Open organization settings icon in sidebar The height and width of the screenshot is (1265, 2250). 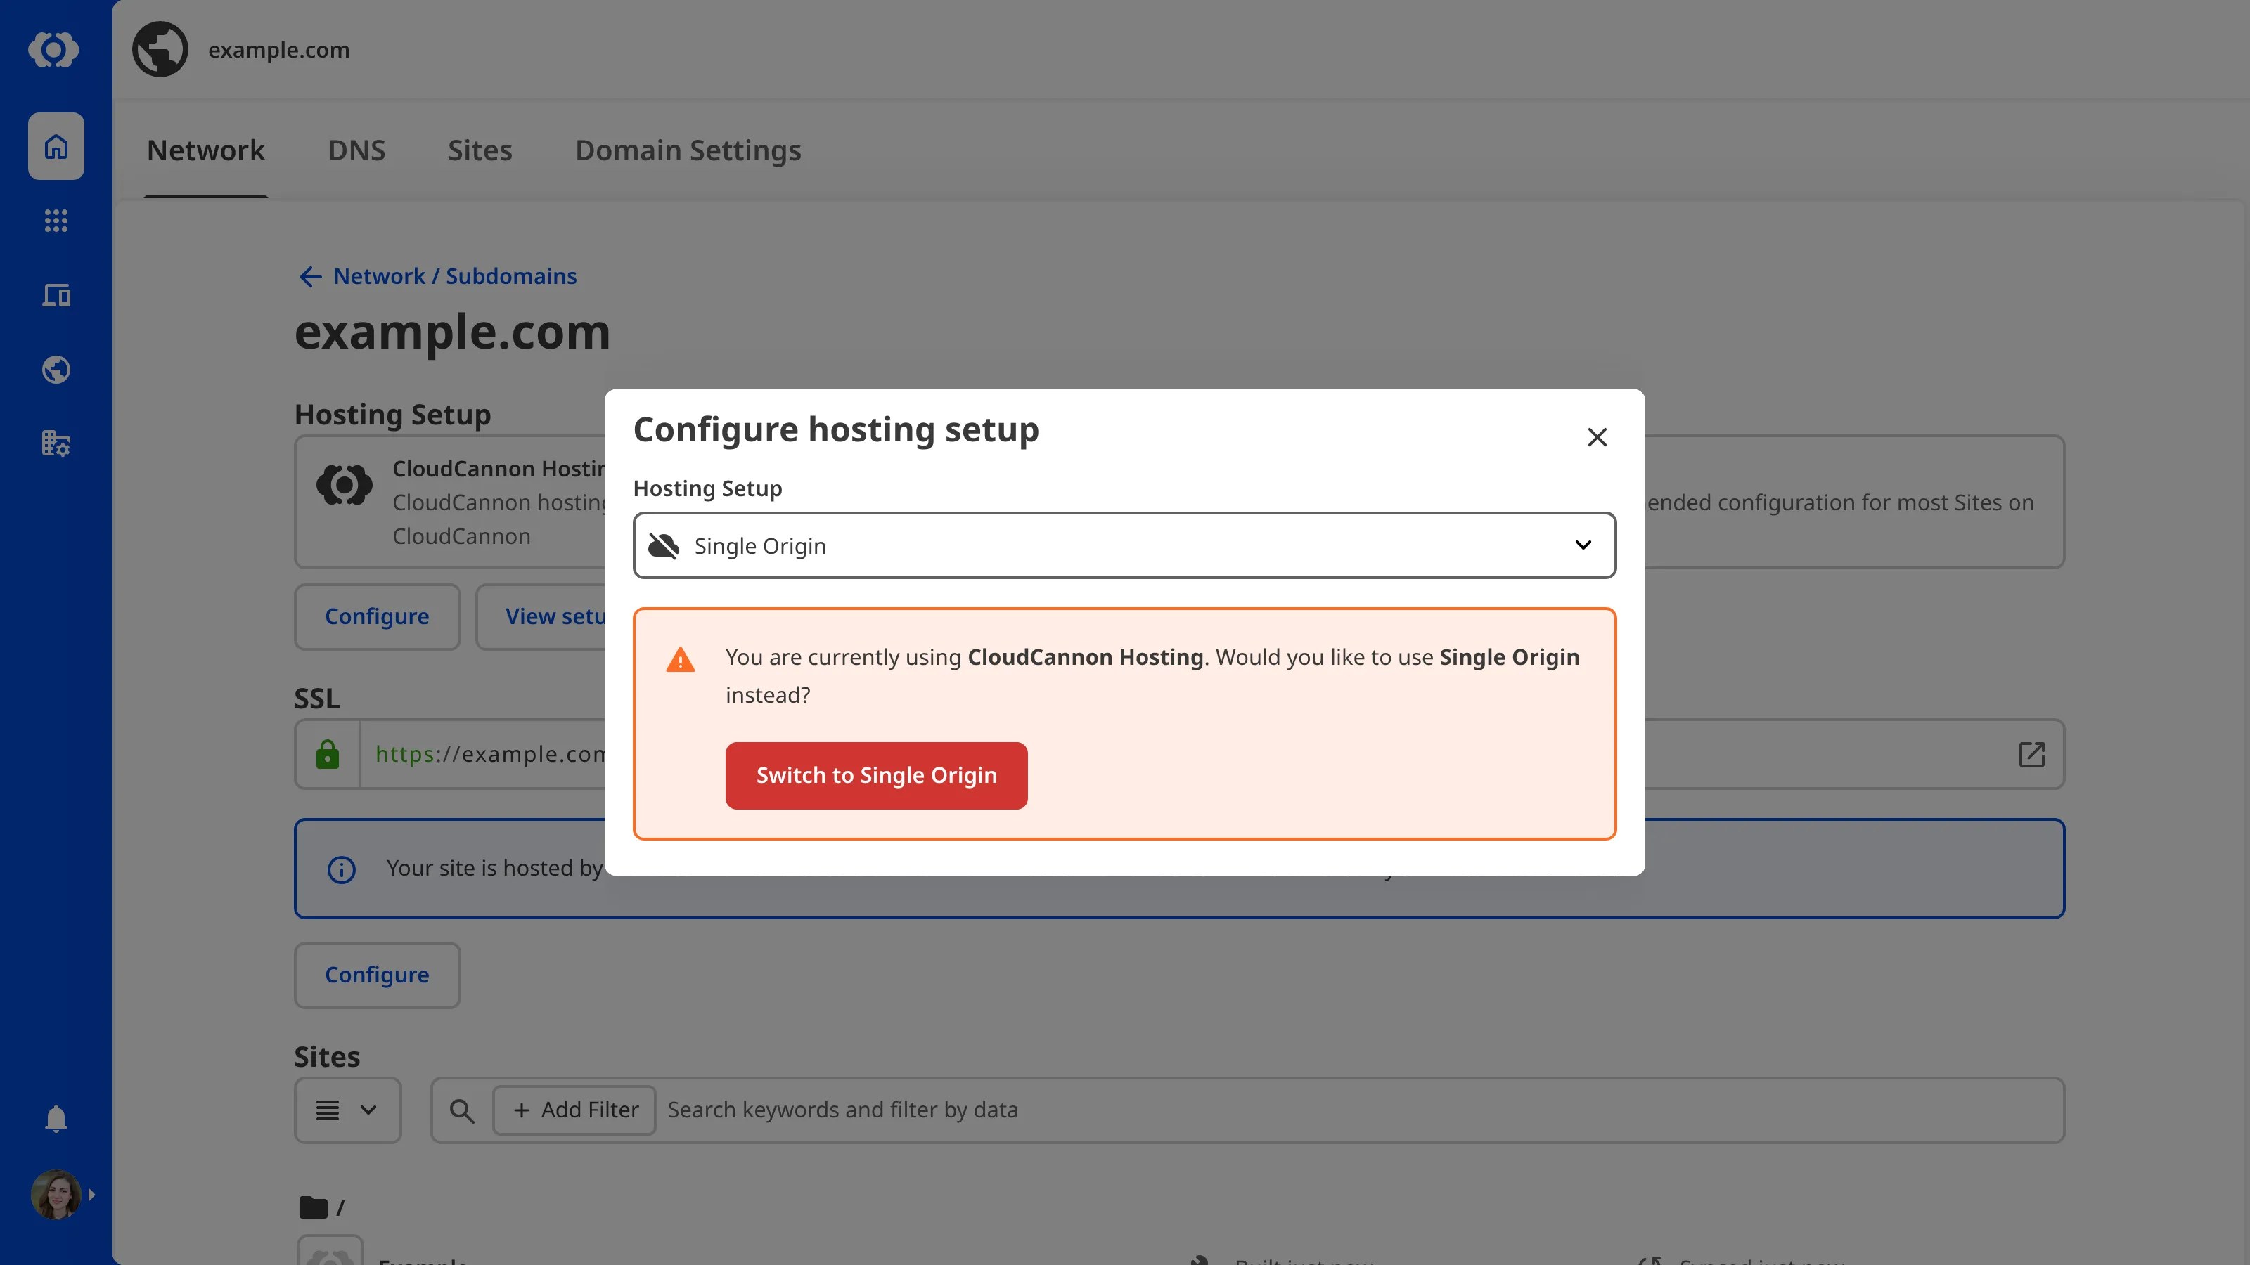coord(55,443)
